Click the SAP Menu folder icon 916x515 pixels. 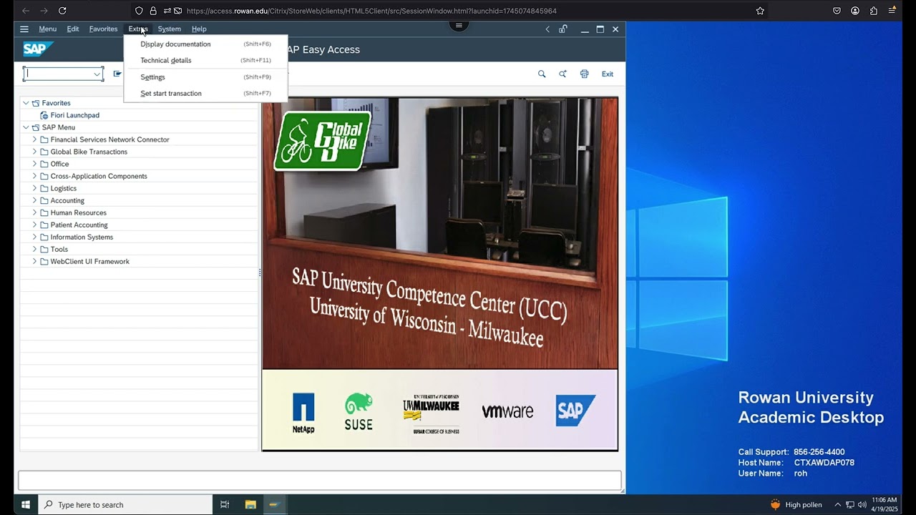(x=36, y=127)
